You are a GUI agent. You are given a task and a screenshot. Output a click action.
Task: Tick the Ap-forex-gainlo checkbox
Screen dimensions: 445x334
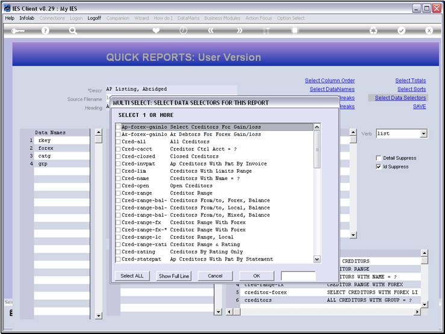point(118,127)
